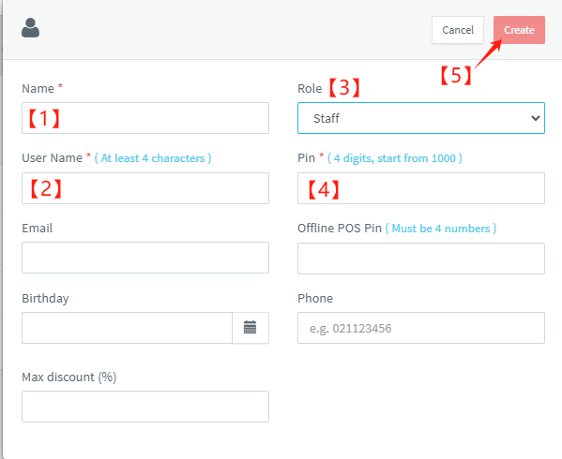Viewport: 562px width, 459px height.
Task: Focus the Offline POS Pin field
Action: [421, 259]
